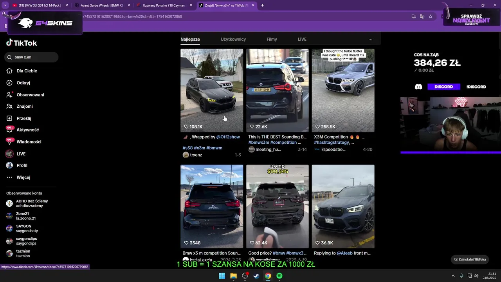Click the #x3m hashtag link
Image resolution: width=501 pixels, height=282 pixels.
tap(200, 148)
